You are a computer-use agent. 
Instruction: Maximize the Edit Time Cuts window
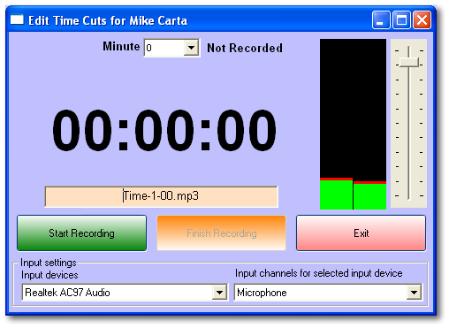401,20
